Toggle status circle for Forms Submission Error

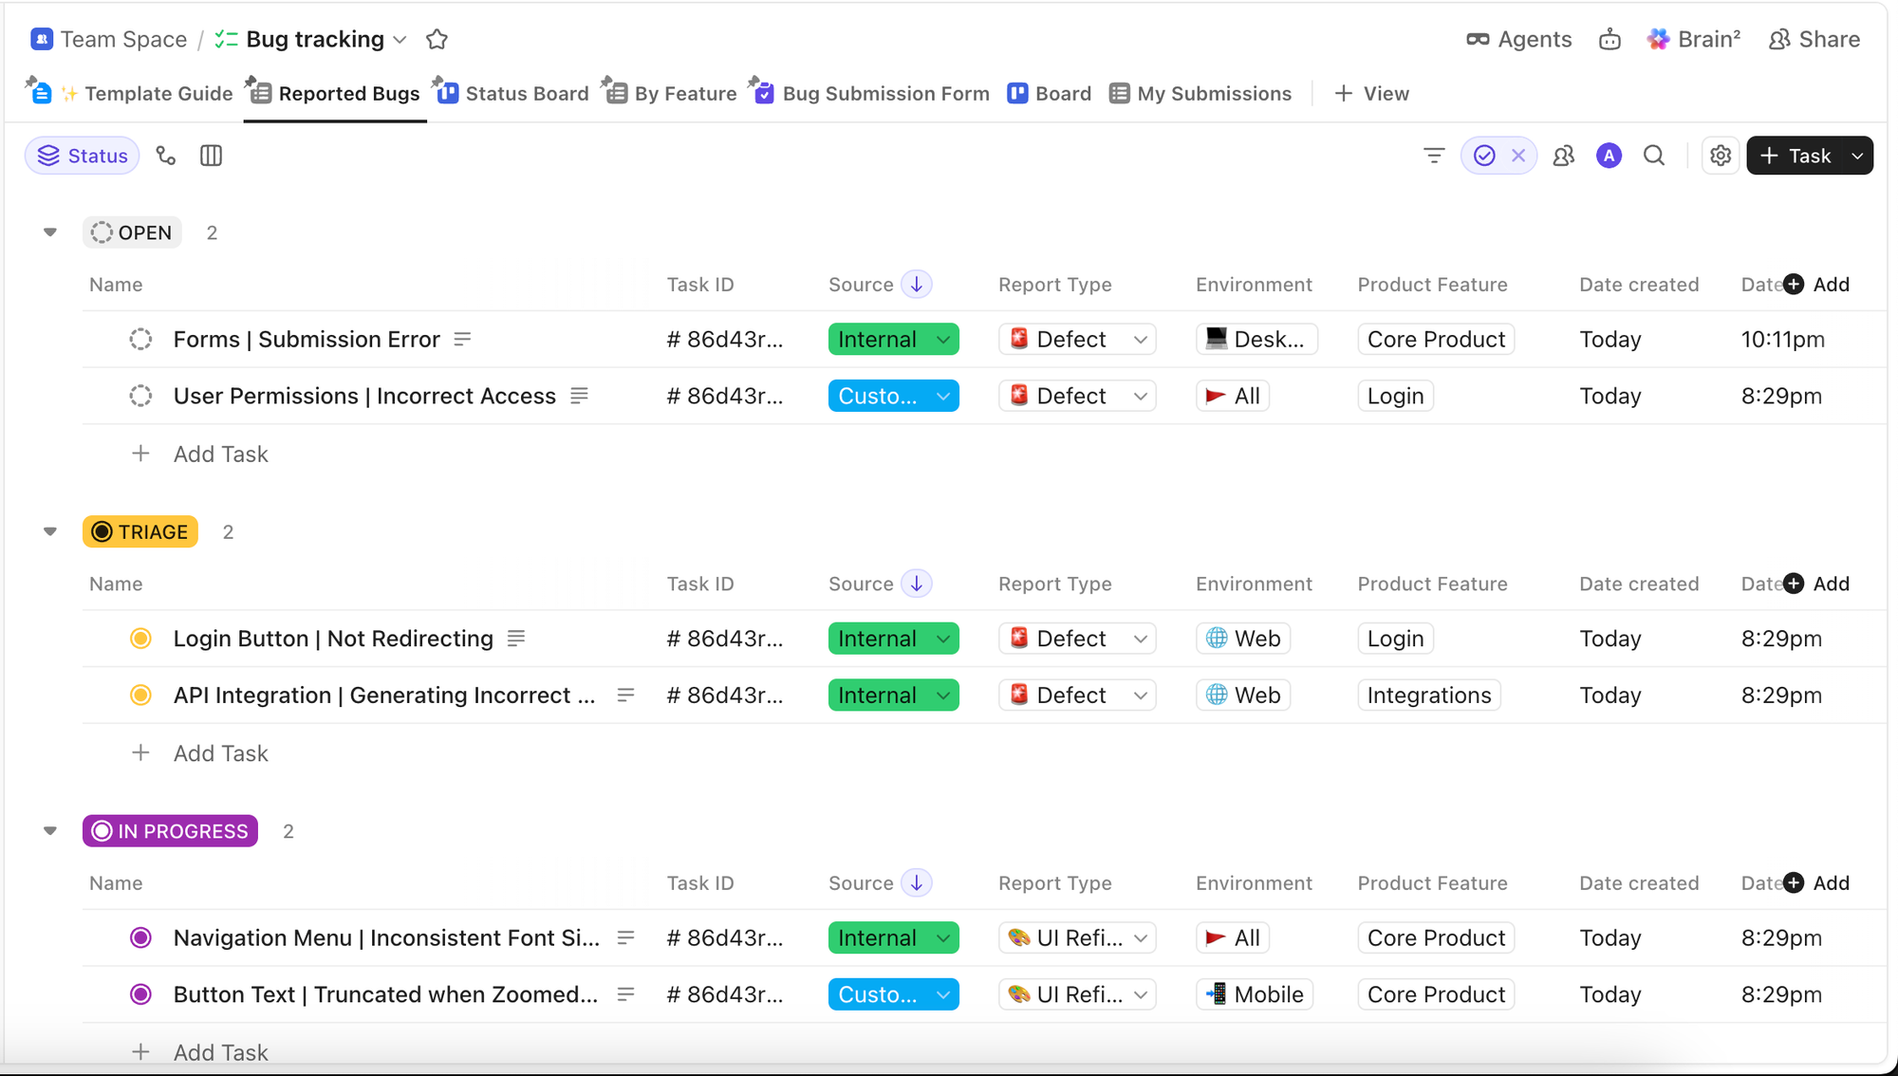point(140,340)
